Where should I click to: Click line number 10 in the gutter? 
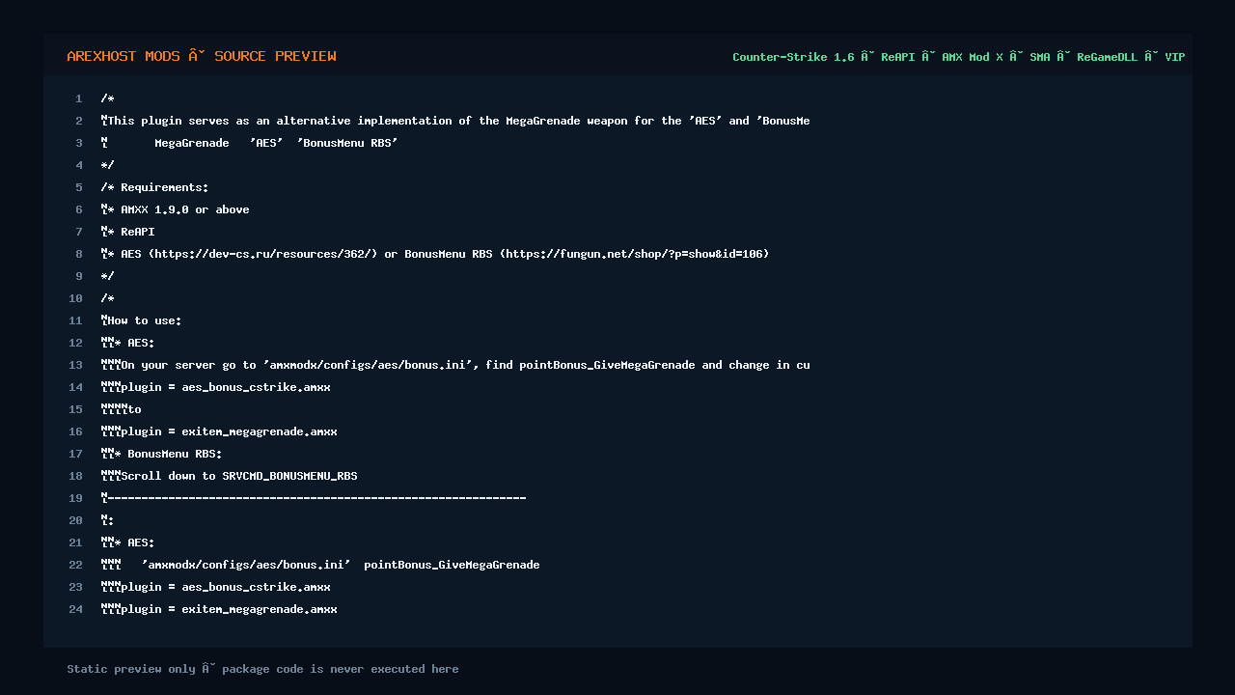[76, 298]
